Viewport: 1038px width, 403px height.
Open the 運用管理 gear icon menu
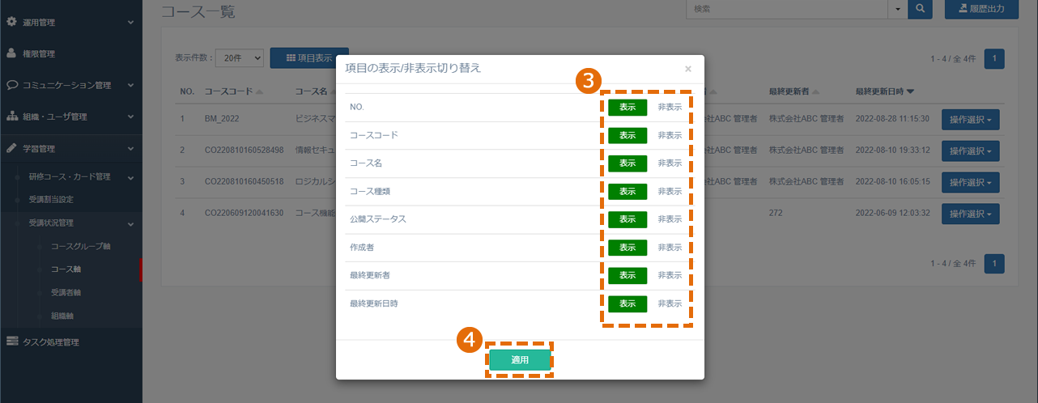12,21
